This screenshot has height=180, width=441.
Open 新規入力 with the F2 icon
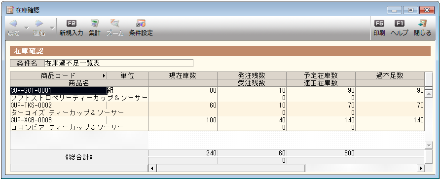(71, 23)
